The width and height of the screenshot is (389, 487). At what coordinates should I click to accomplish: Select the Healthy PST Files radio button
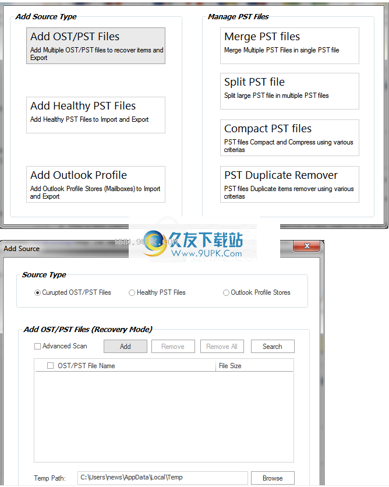click(132, 293)
